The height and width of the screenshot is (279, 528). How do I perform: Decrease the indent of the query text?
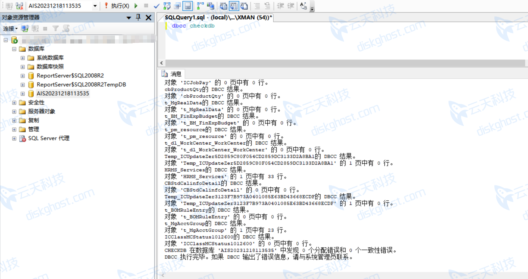(280, 6)
